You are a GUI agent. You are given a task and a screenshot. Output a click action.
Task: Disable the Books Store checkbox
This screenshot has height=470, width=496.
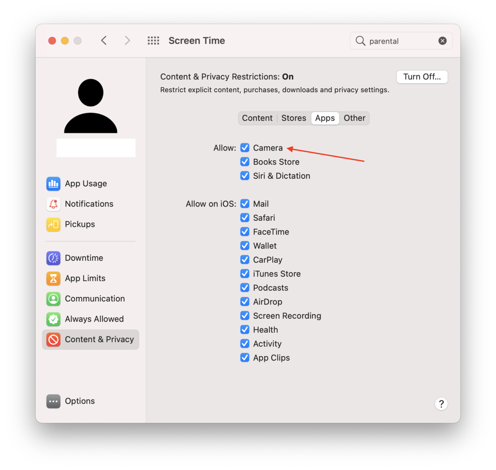click(245, 162)
